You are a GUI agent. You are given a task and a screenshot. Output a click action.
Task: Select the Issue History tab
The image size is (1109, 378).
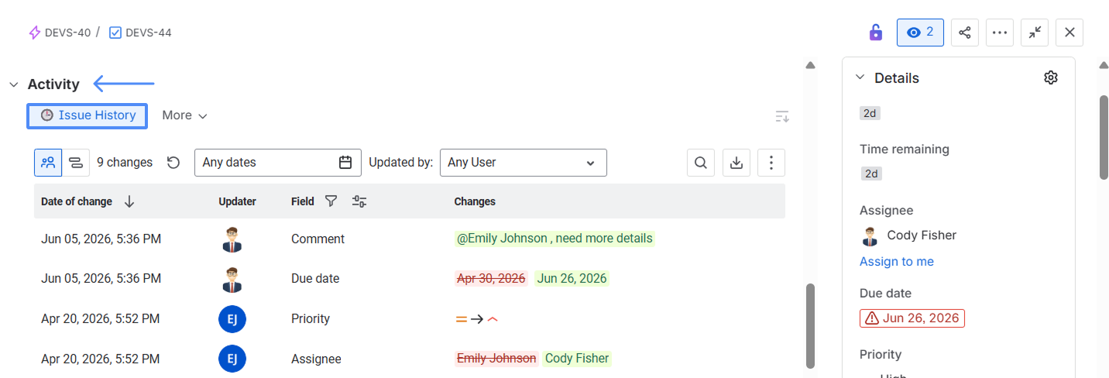[88, 115]
